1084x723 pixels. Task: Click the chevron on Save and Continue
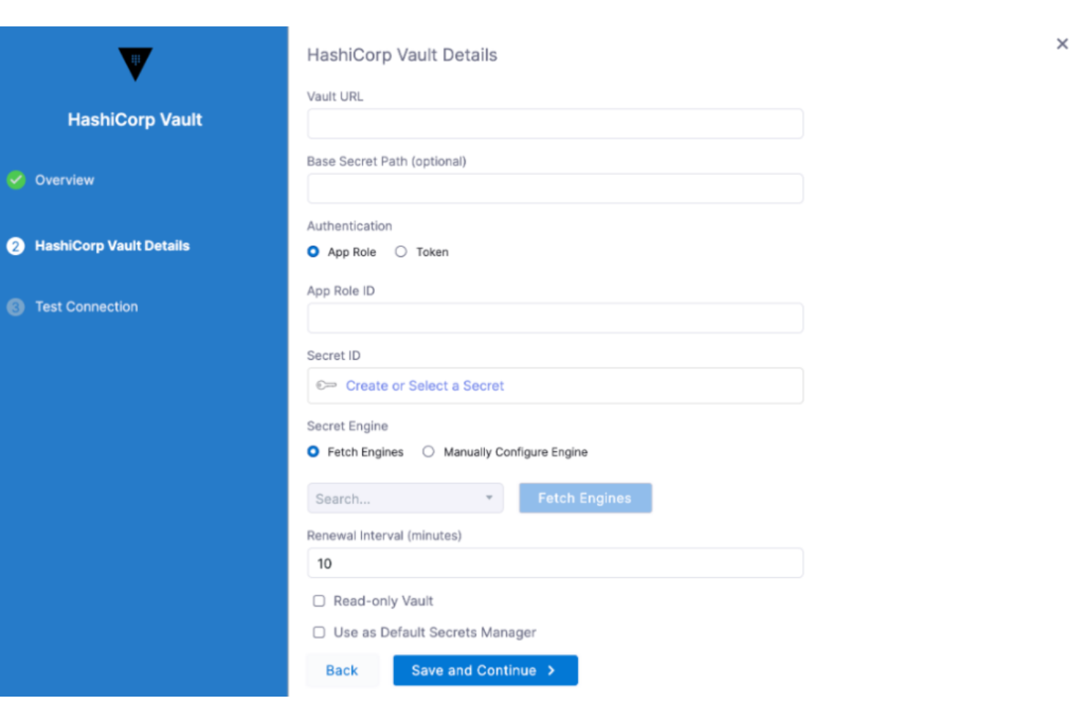pyautogui.click(x=552, y=670)
